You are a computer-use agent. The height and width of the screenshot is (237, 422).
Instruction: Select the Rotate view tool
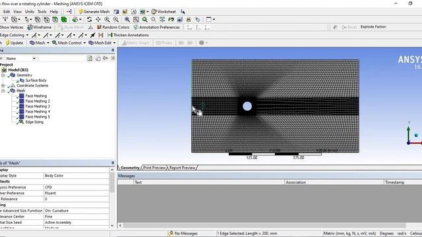(x=90, y=19)
